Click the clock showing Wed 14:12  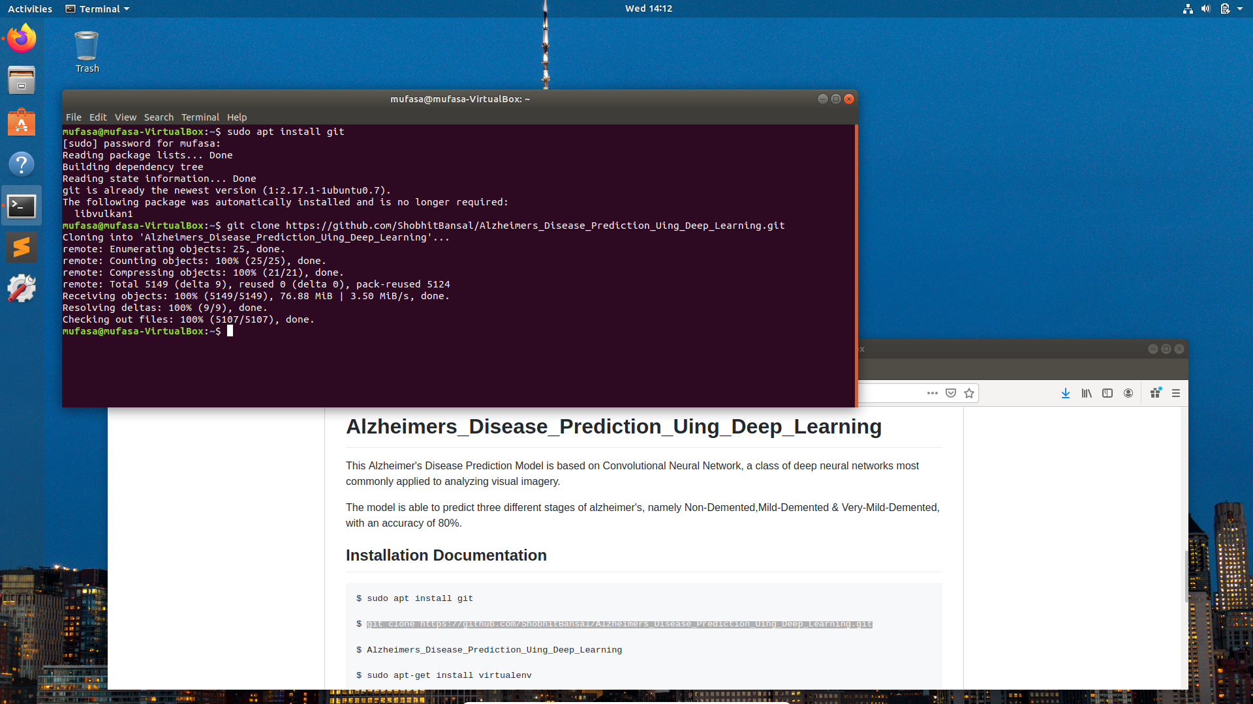[x=648, y=8]
